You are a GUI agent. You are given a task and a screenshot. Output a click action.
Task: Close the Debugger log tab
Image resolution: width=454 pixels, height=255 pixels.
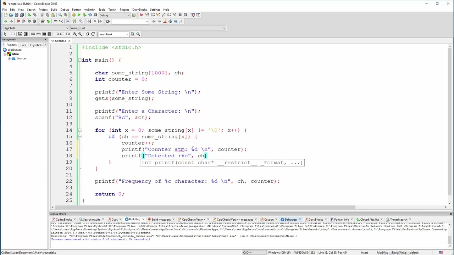(300, 220)
